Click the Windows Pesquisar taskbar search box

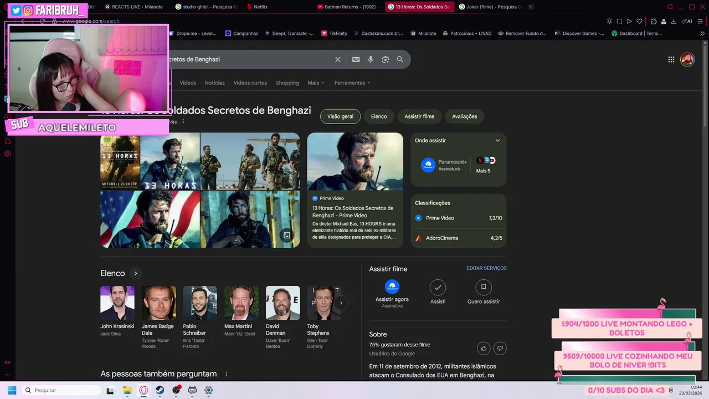point(61,390)
